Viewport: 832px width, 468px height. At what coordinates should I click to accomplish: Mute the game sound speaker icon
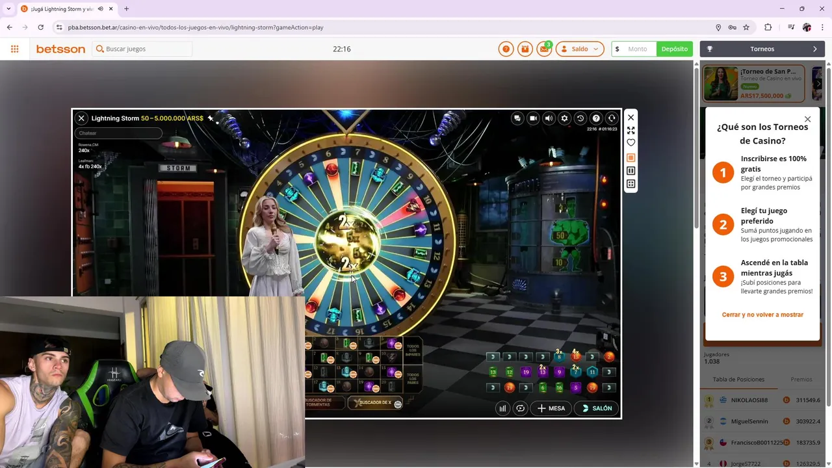point(549,118)
